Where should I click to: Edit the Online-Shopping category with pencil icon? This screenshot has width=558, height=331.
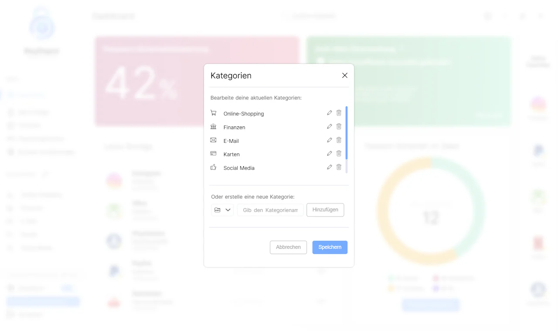coord(330,113)
